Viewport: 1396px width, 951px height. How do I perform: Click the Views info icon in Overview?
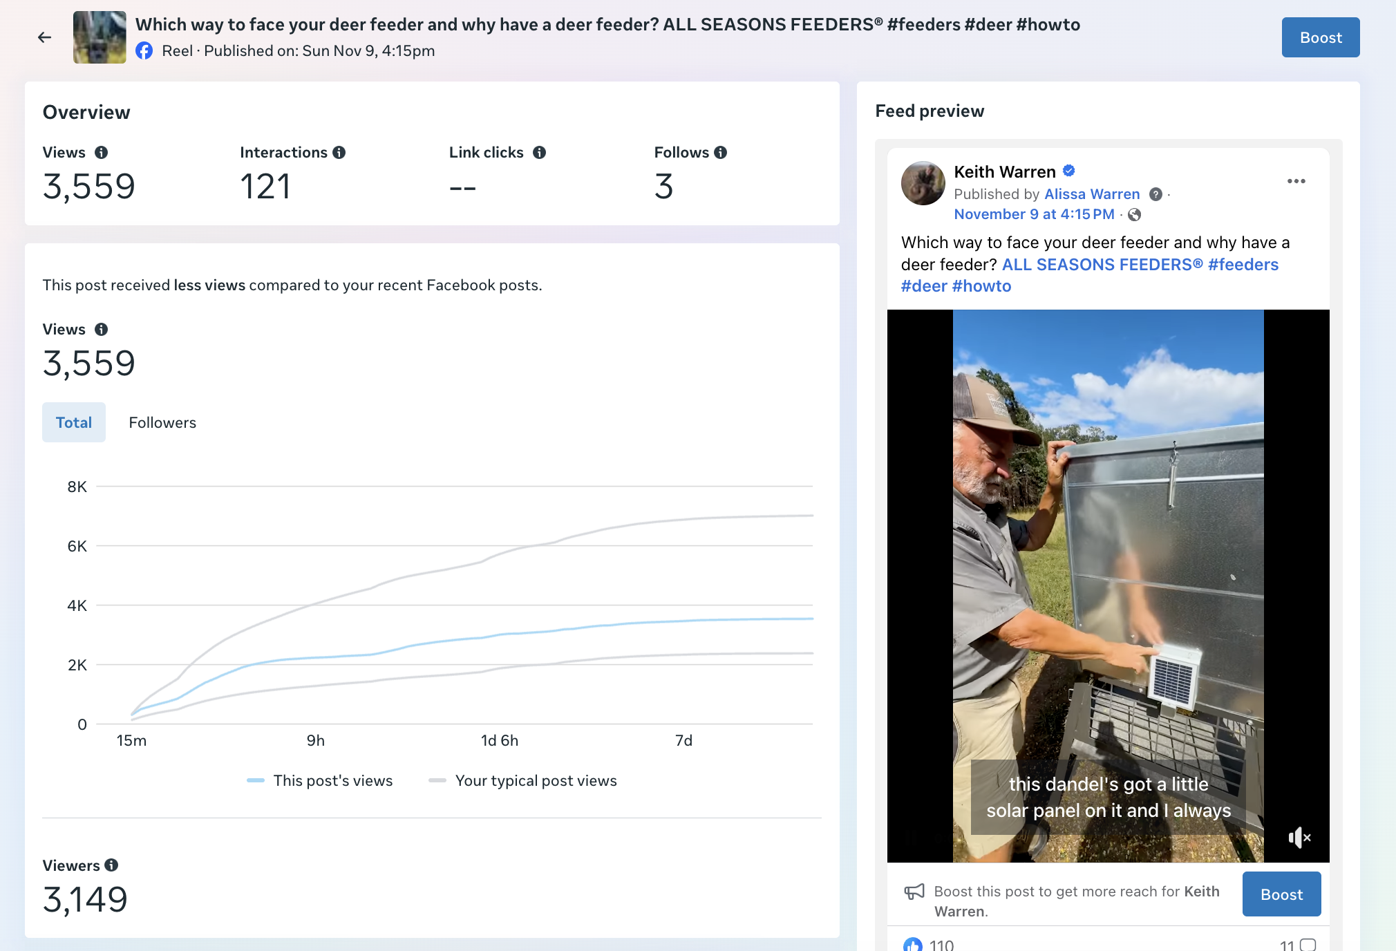[101, 153]
